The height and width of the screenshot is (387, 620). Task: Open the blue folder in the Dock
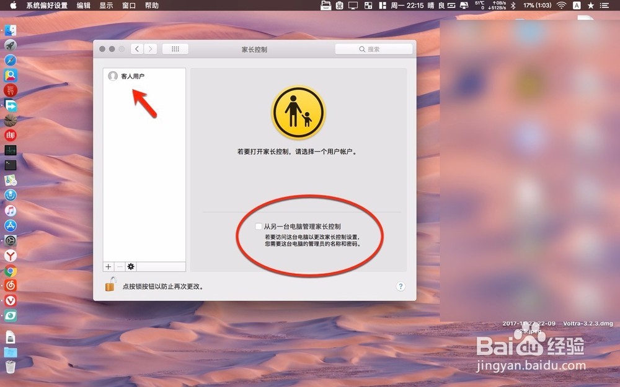11,352
